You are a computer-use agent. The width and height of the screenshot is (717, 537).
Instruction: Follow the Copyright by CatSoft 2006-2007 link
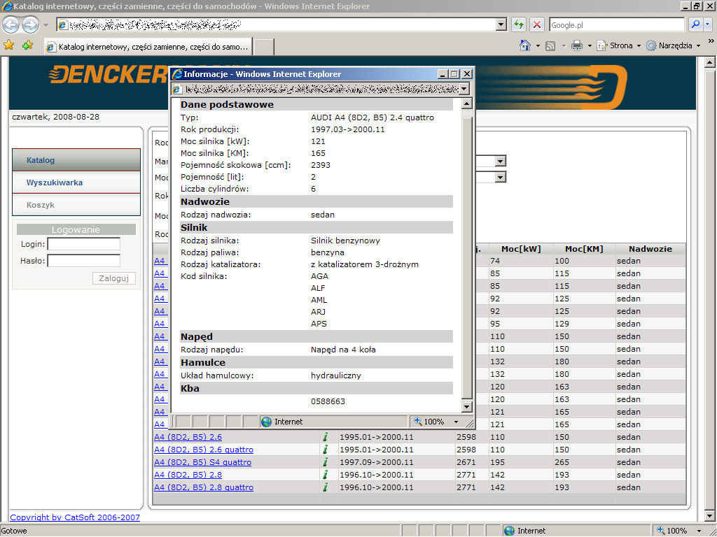coord(75,517)
